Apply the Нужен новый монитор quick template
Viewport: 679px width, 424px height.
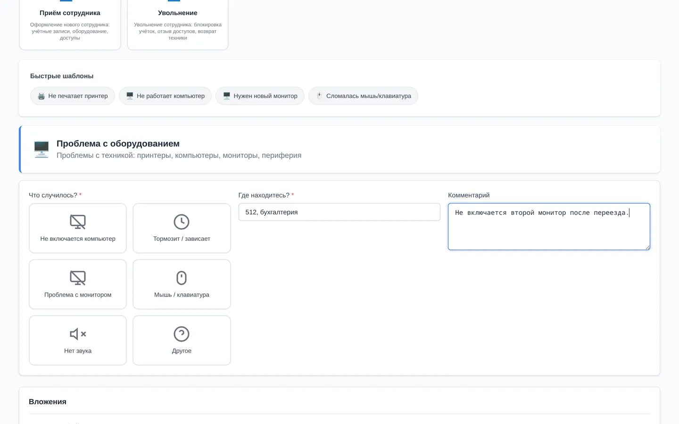coord(260,96)
